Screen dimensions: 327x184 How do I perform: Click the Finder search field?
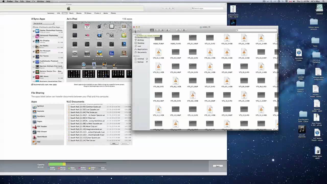coord(256,30)
